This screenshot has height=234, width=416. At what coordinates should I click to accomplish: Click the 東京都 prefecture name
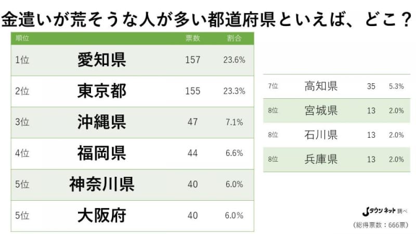pyautogui.click(x=101, y=91)
